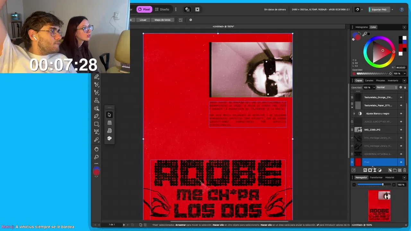Select the Mesh Warp grid tool in flyout
The width and height of the screenshot is (411, 231).
[x=109, y=123]
